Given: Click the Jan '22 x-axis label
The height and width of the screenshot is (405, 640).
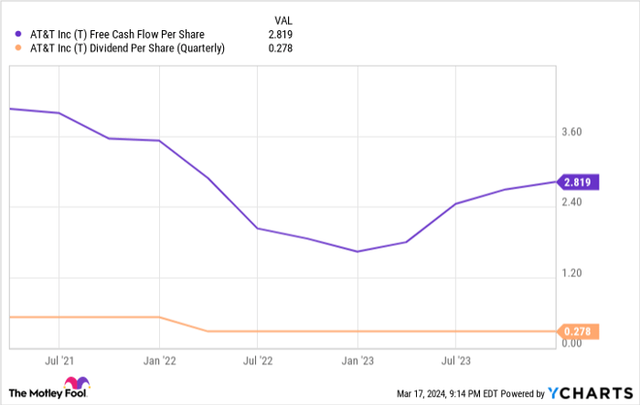Looking at the screenshot, I should 159,360.
